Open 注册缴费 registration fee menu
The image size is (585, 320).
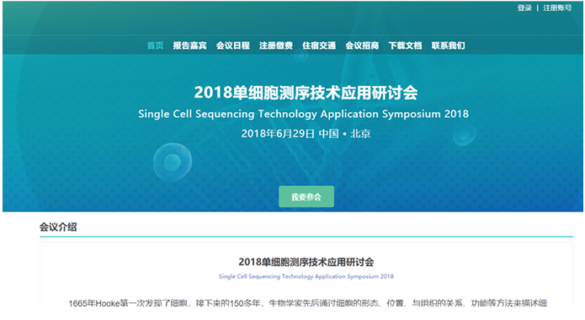[276, 45]
